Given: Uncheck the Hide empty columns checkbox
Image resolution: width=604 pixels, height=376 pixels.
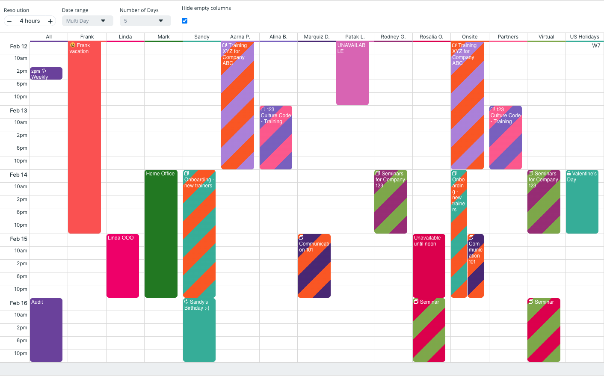Looking at the screenshot, I should pos(184,21).
